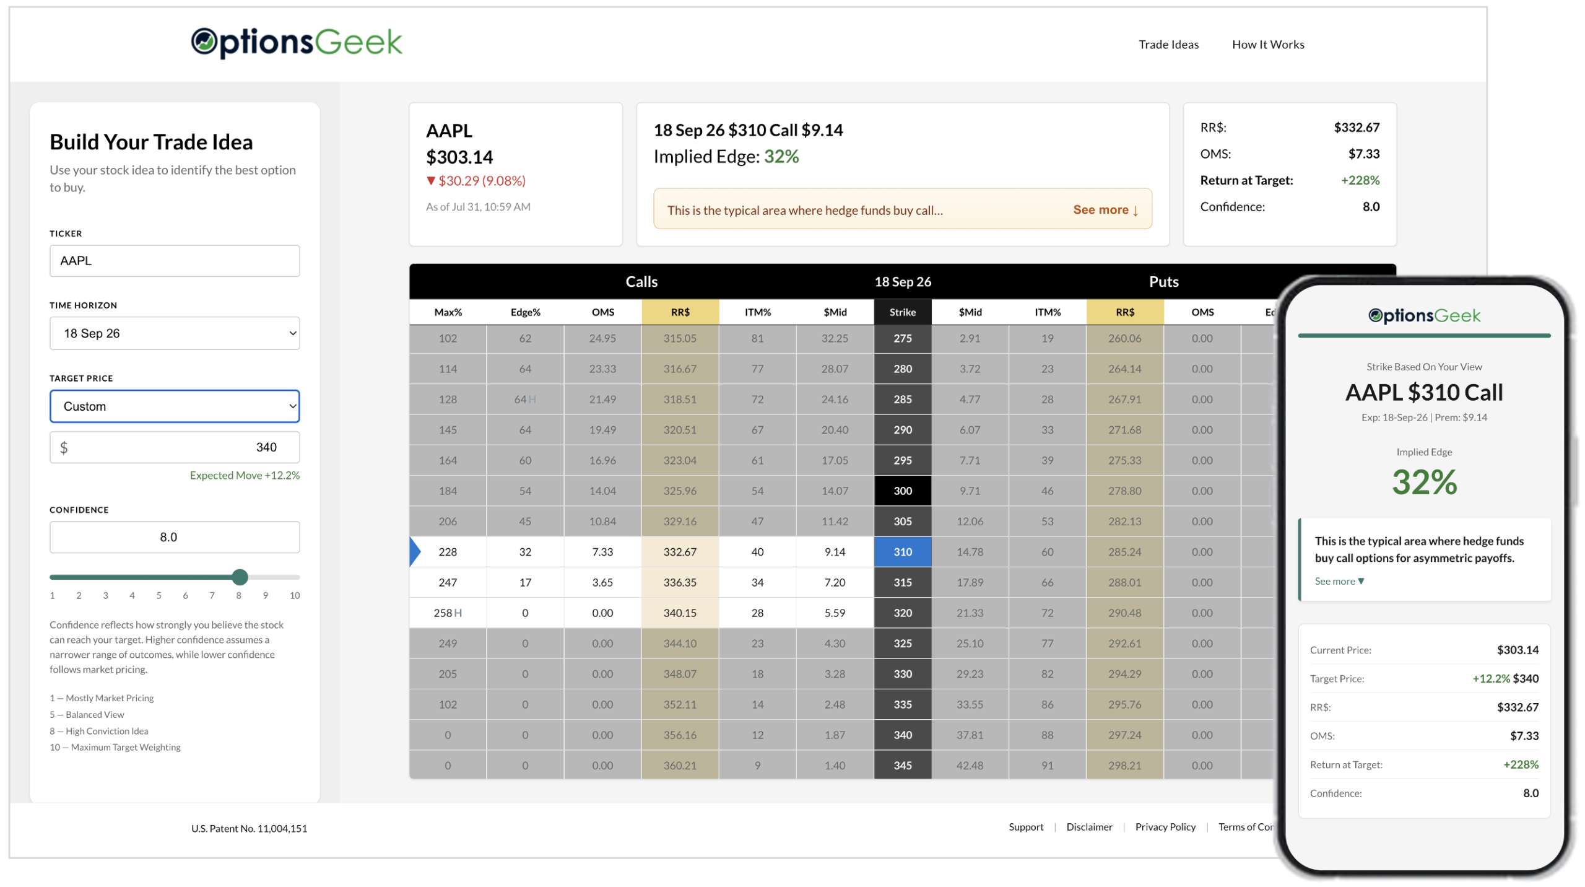1585x887 pixels.
Task: Click the Edge% column header under Calls
Action: (x=525, y=312)
